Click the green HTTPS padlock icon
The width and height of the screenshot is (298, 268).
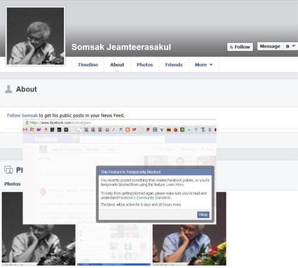click(x=27, y=123)
